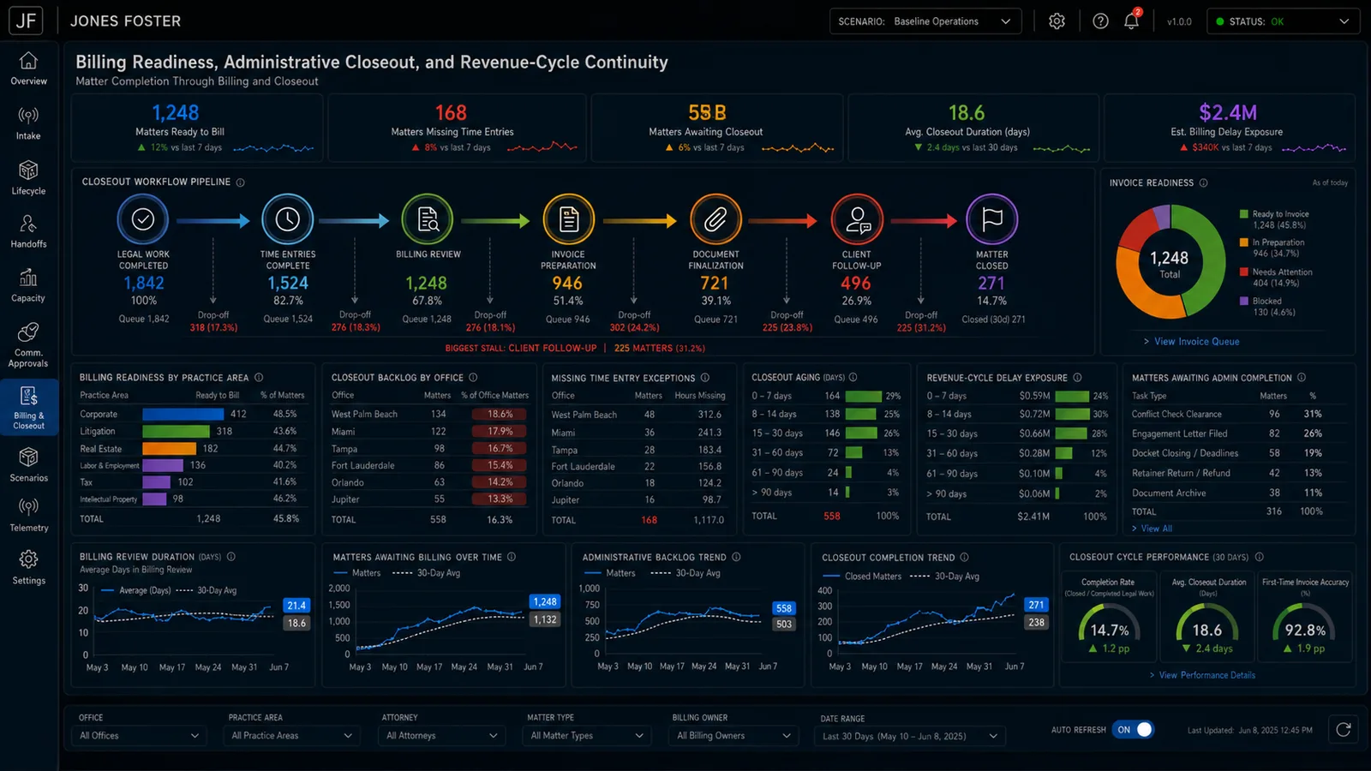Click Billing Review stage icon

pos(427,219)
